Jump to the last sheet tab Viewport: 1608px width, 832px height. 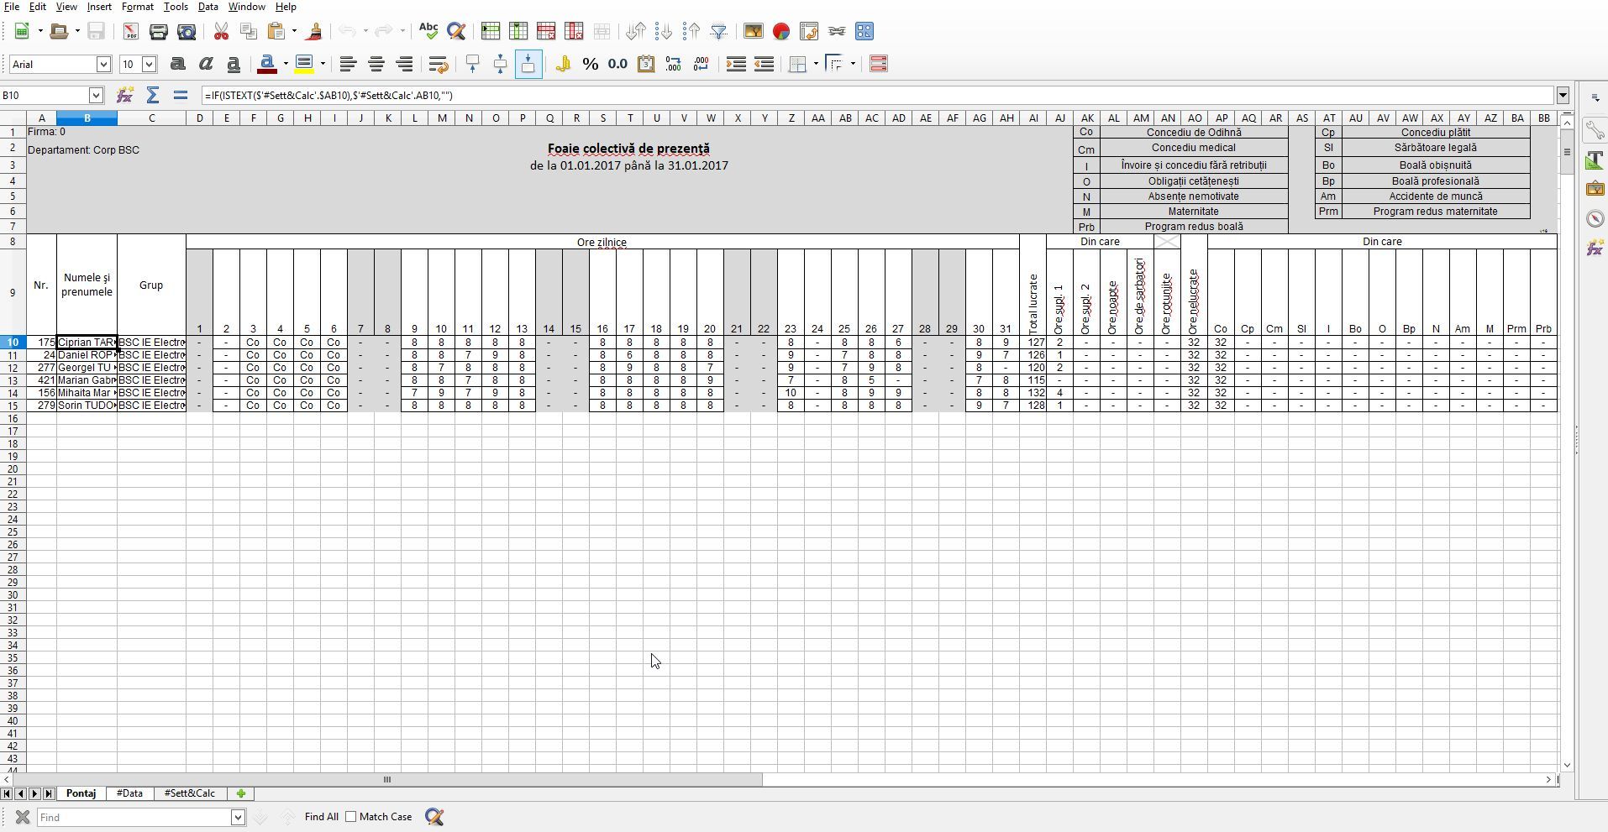point(49,793)
